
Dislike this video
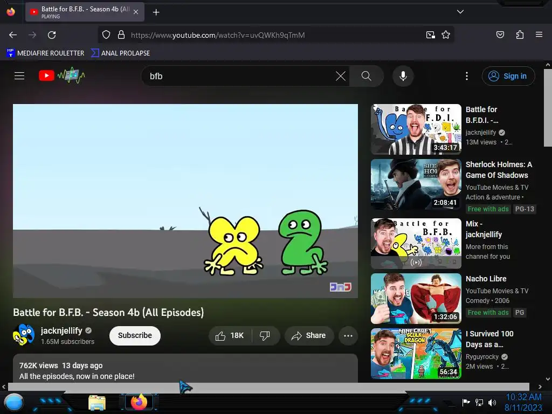[265, 336]
